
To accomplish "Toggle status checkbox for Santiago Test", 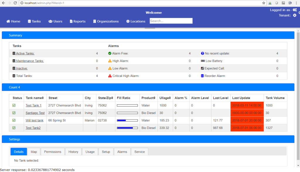I will coord(14,113).
